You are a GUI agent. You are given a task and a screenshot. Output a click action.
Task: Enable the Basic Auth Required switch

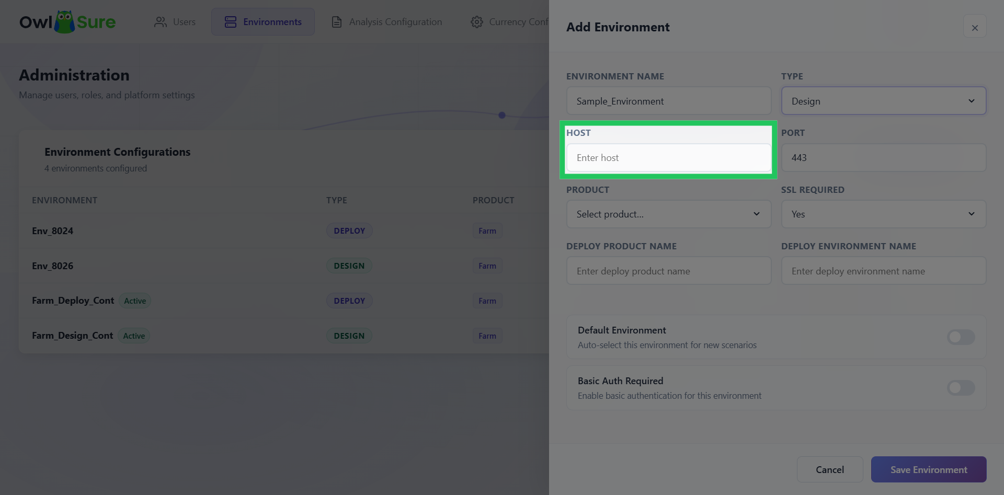pos(961,388)
